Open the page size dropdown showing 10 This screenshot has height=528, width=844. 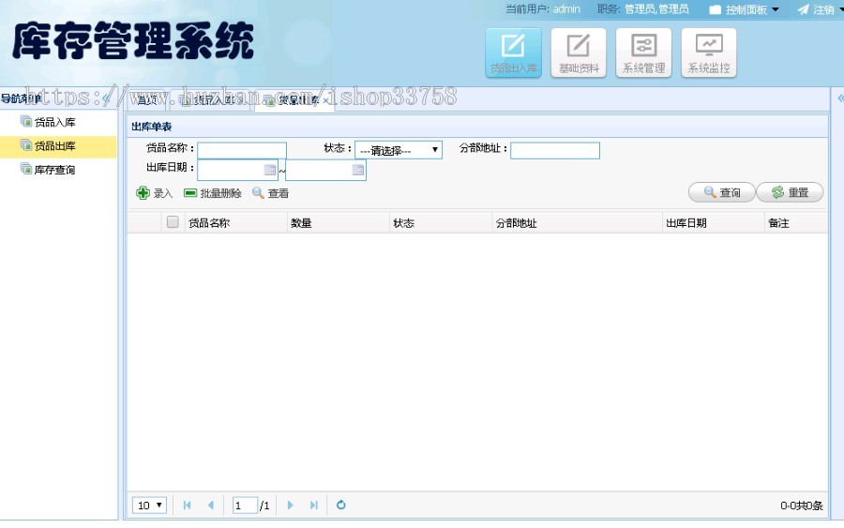(150, 505)
